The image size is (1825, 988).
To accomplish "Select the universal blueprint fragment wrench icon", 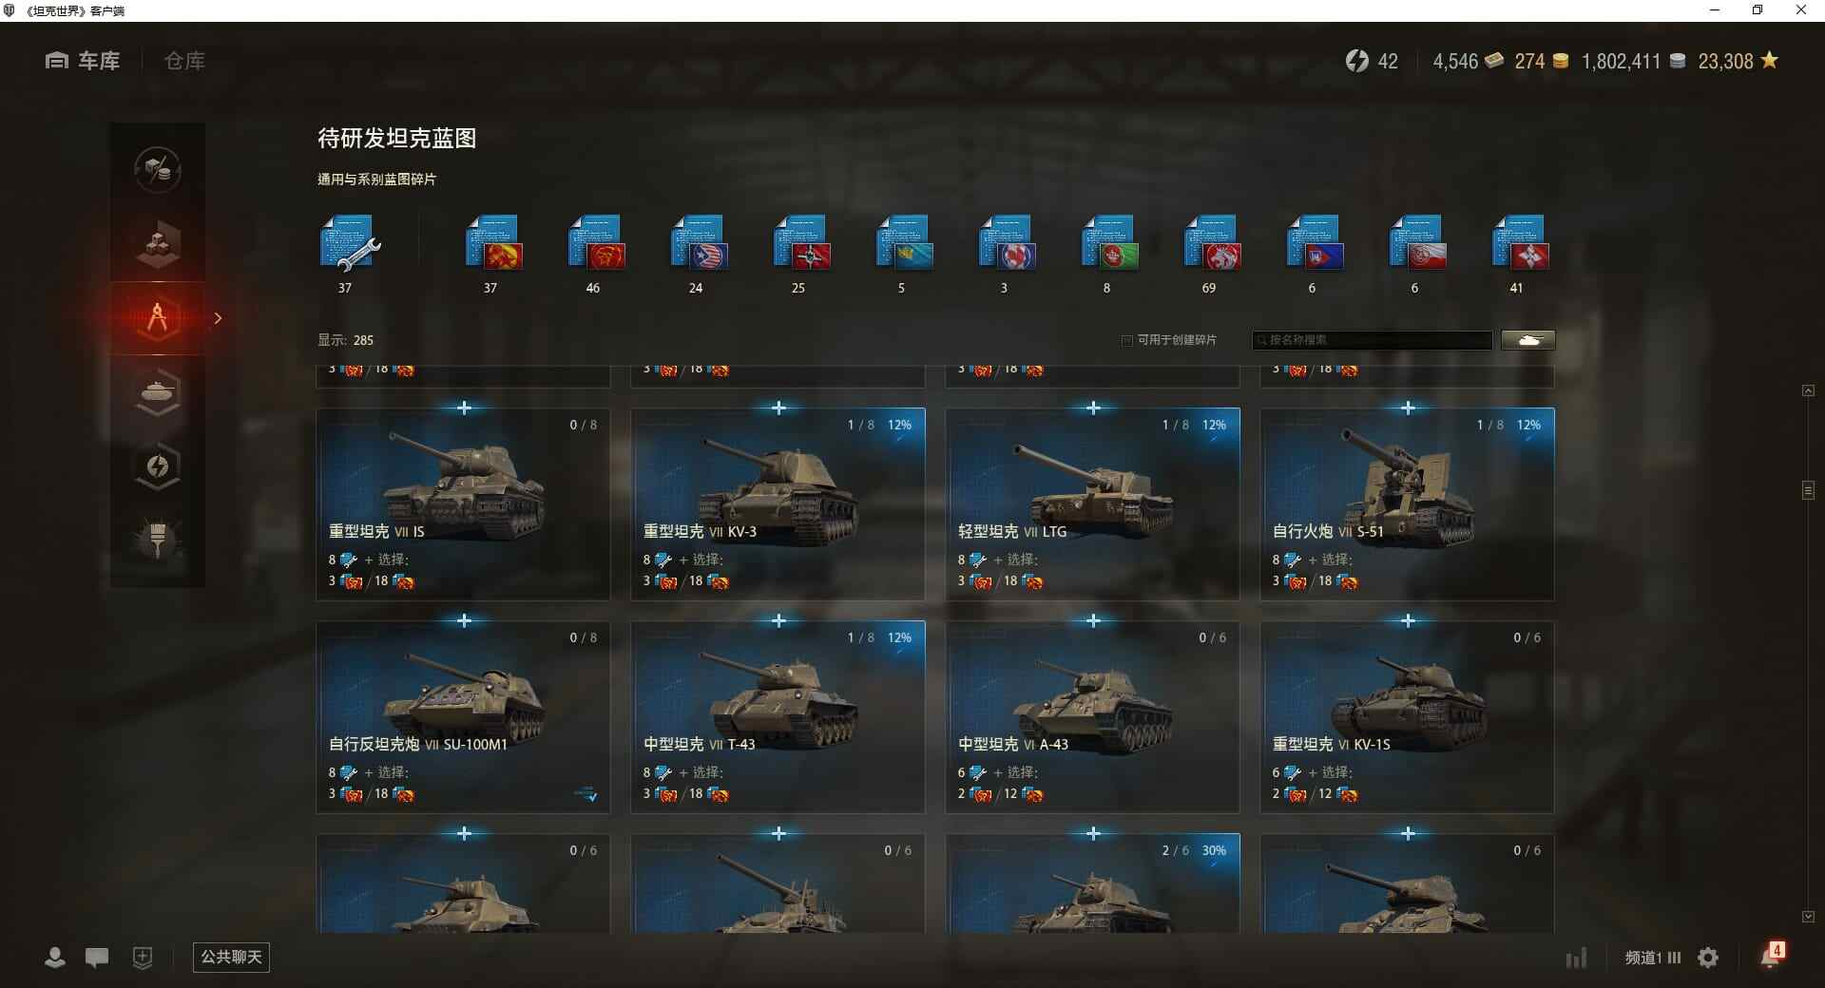I will [349, 243].
